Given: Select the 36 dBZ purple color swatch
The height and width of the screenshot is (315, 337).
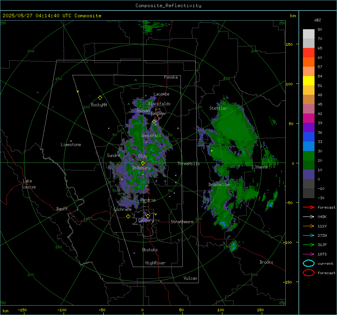Looking at the screenshot, I should coord(309,127).
